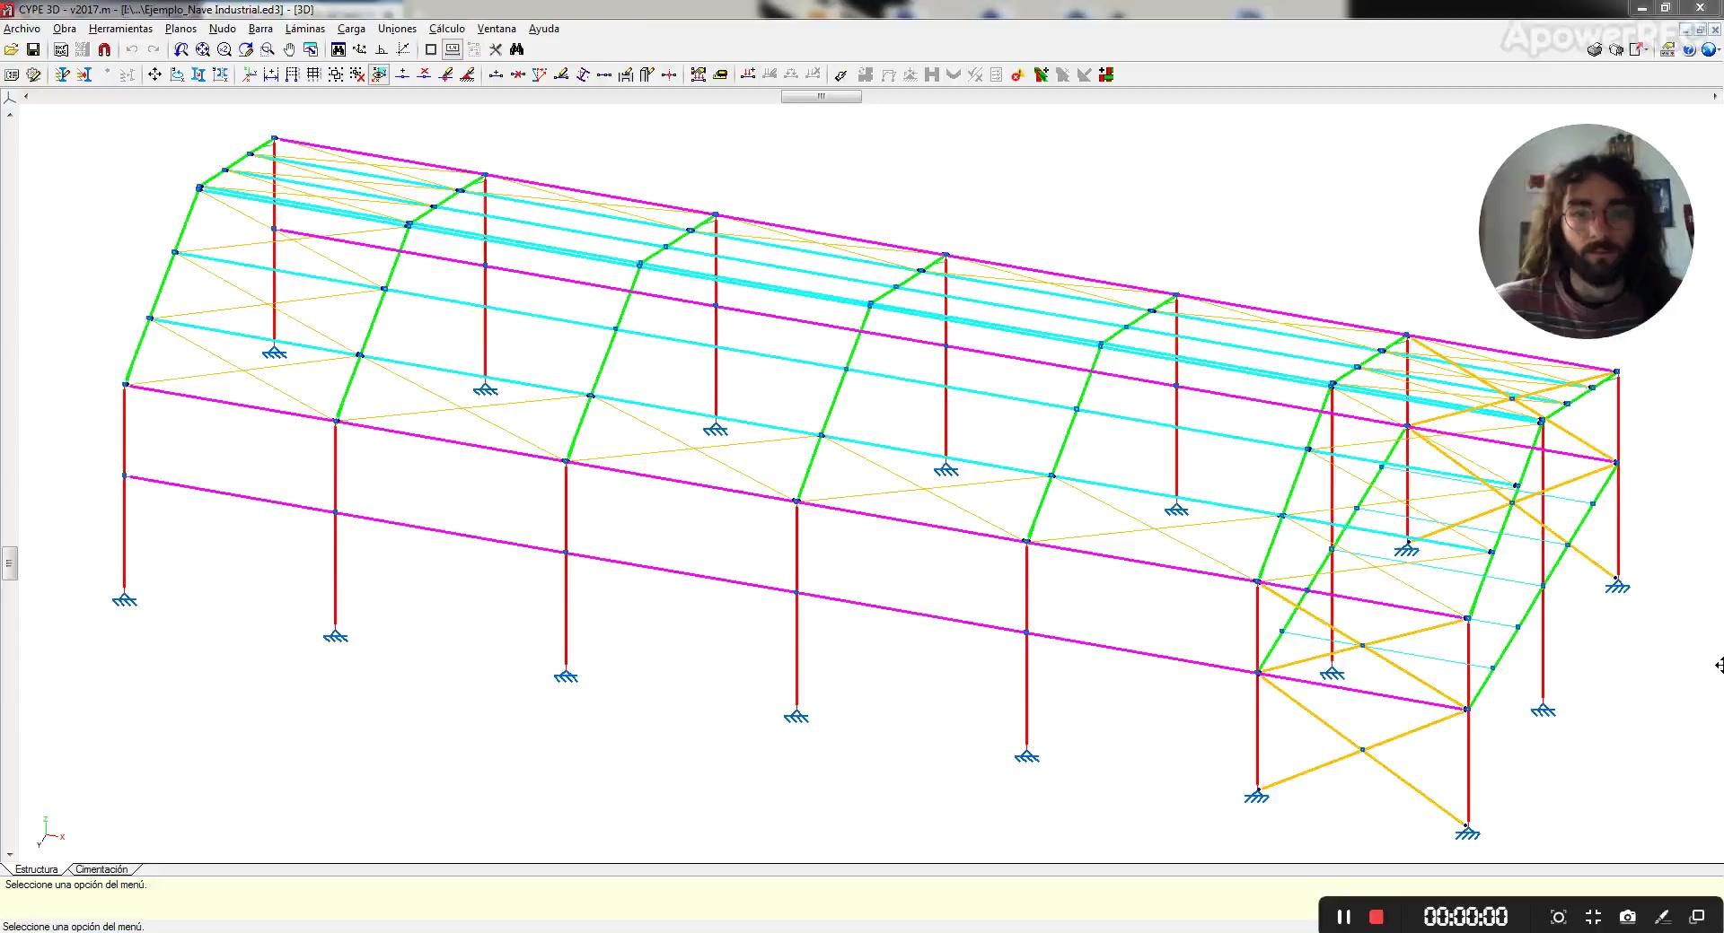The image size is (1724, 933).
Task: Click the open file folder icon
Action: [12, 50]
